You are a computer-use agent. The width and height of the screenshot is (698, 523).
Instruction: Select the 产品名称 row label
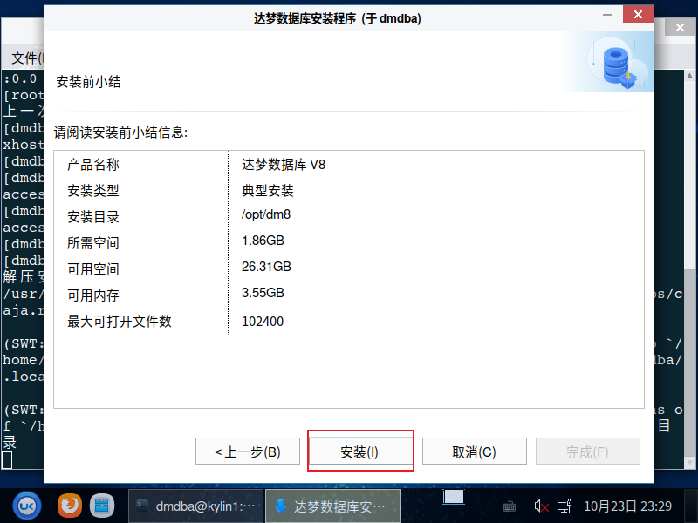tap(93, 165)
